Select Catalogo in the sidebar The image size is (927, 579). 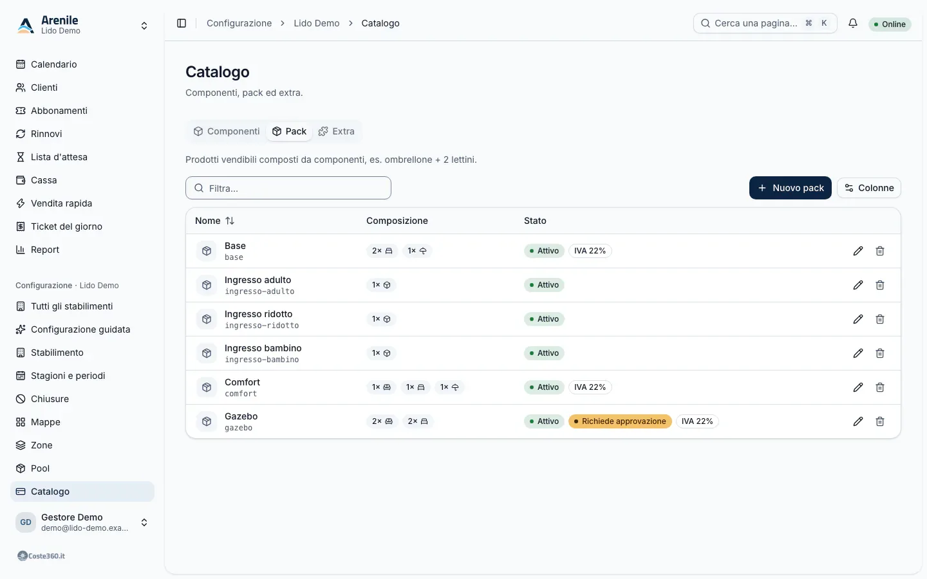(x=82, y=492)
